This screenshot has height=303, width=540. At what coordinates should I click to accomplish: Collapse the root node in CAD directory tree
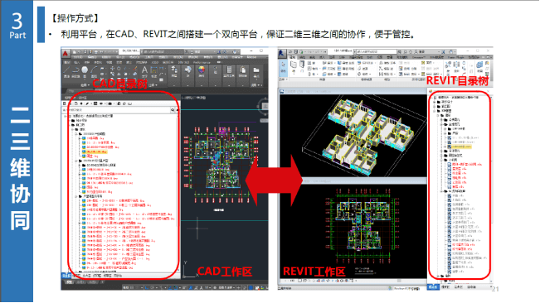(65, 116)
